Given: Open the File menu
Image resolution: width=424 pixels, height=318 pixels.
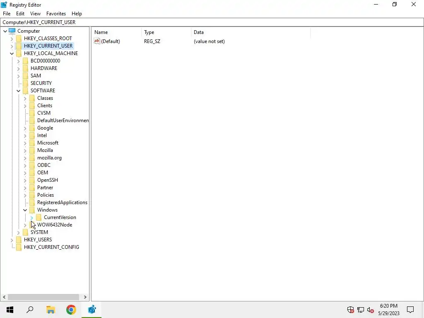Looking at the screenshot, I should click(7, 14).
